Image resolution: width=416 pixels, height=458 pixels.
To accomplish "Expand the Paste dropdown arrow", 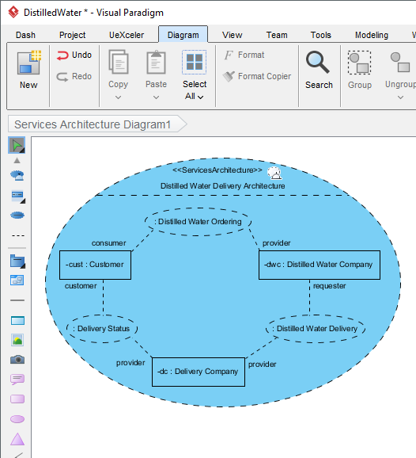I will click(x=156, y=97).
